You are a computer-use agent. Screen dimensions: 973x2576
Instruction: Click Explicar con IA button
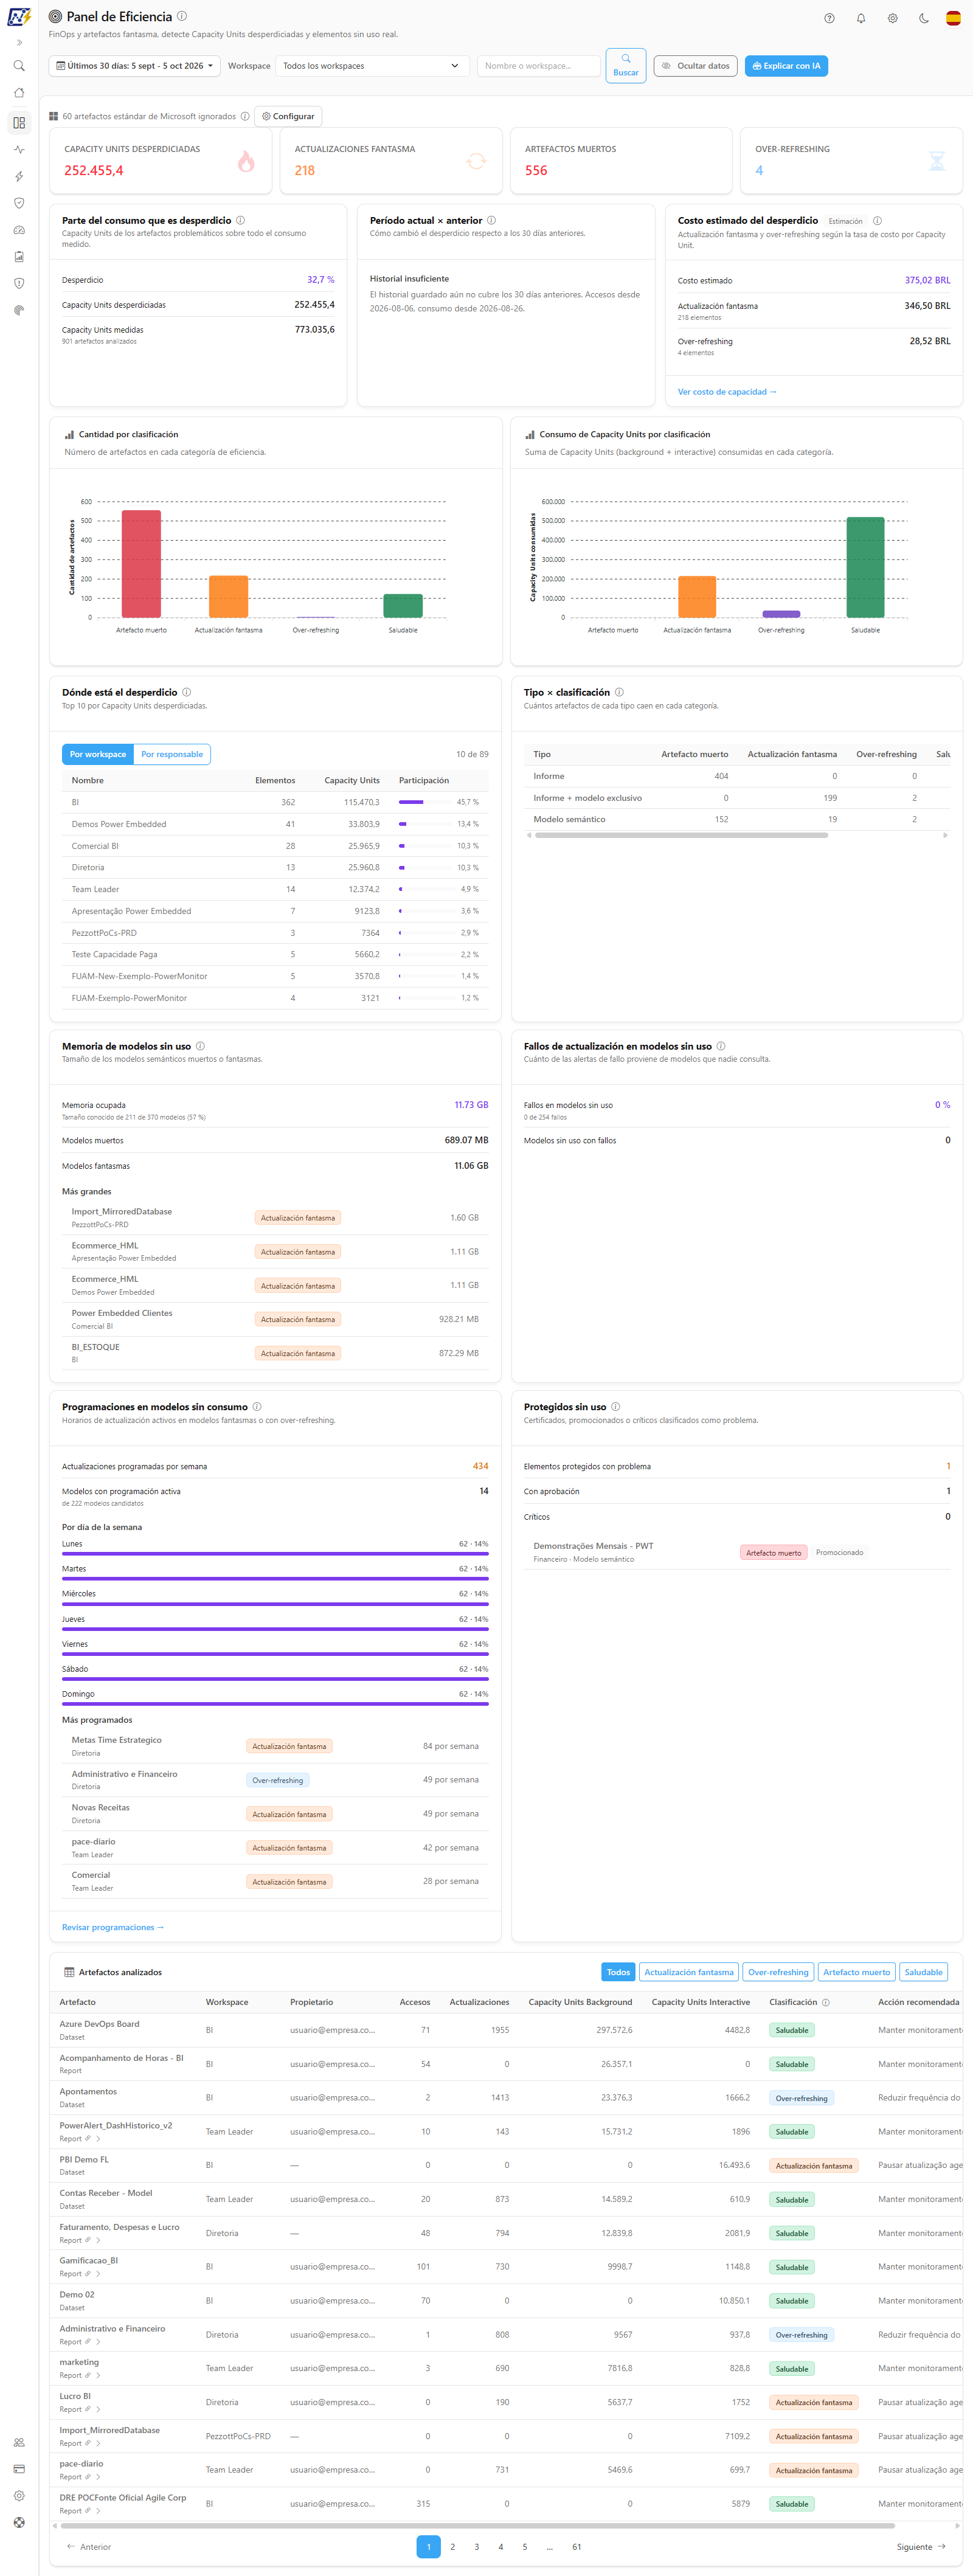tap(786, 66)
